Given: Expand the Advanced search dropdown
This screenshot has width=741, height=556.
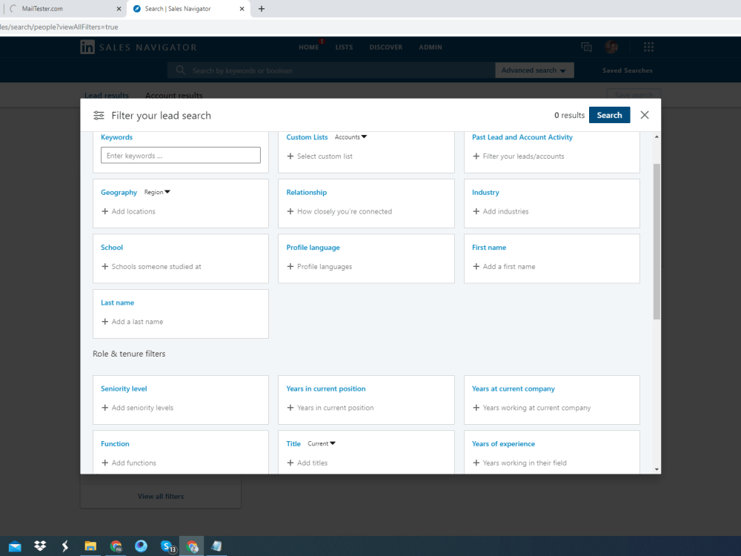Looking at the screenshot, I should [534, 70].
